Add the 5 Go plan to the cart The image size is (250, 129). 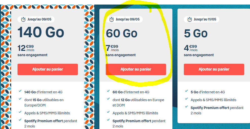click(x=214, y=69)
